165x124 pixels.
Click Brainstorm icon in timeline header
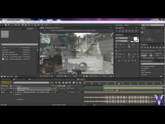coord(74,83)
